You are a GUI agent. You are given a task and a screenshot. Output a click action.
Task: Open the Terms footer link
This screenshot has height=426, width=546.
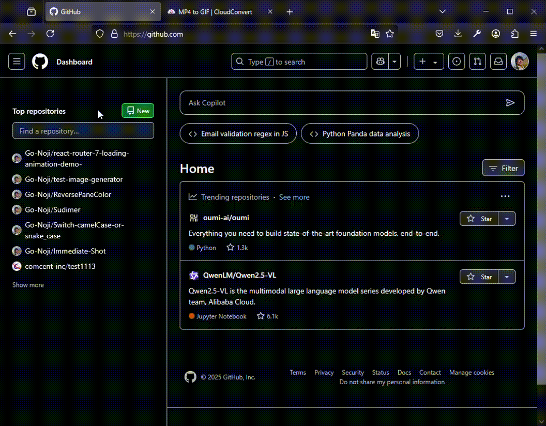(x=298, y=372)
